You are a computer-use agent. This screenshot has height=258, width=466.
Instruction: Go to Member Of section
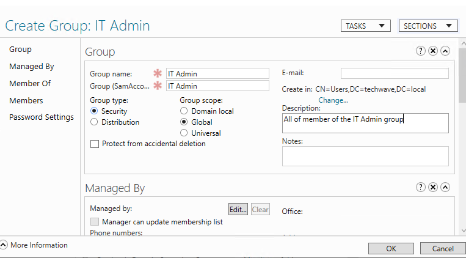pyautogui.click(x=30, y=84)
